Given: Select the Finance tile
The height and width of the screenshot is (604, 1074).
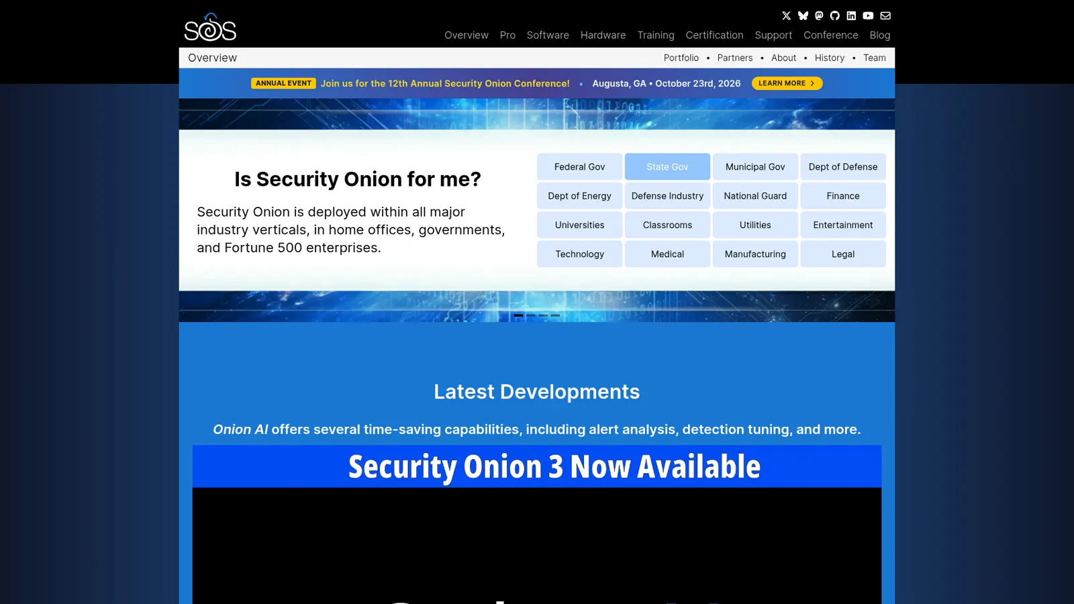Looking at the screenshot, I should tap(843, 196).
